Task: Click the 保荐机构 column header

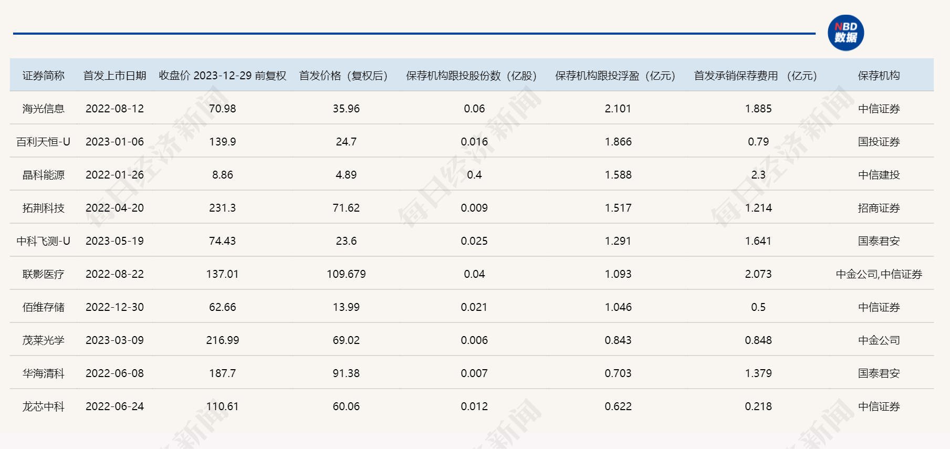Action: point(879,76)
